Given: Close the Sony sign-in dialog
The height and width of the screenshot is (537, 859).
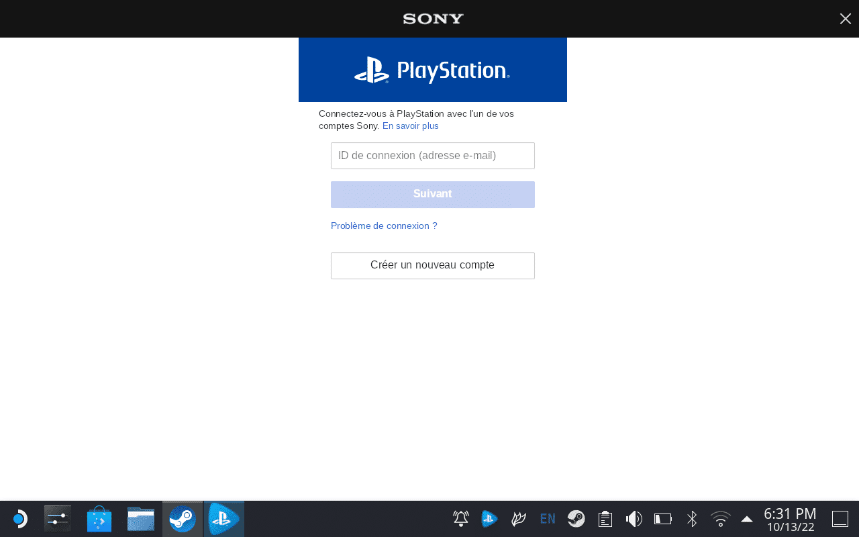Looking at the screenshot, I should [x=846, y=19].
